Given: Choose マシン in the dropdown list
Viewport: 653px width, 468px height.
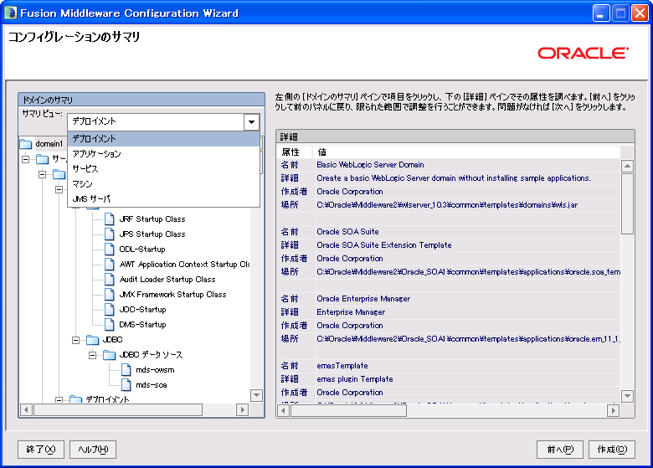Looking at the screenshot, I should click(163, 183).
